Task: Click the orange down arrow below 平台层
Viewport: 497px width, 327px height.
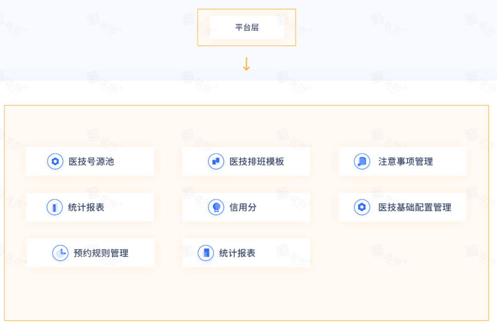Action: pyautogui.click(x=246, y=64)
